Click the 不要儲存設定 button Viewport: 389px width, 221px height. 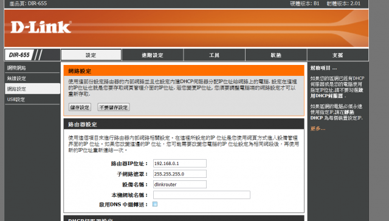pos(114,107)
